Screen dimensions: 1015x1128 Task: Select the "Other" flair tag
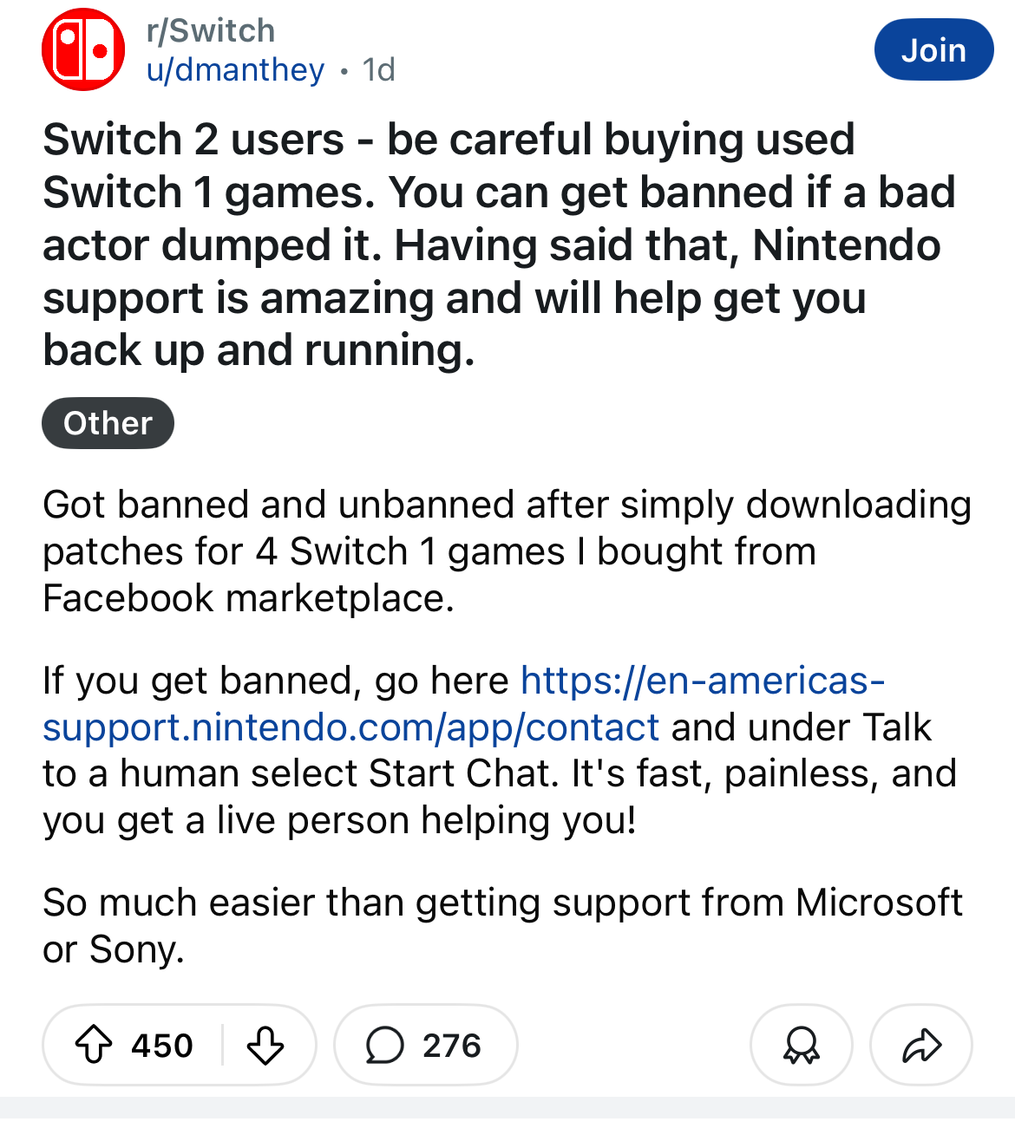point(108,423)
